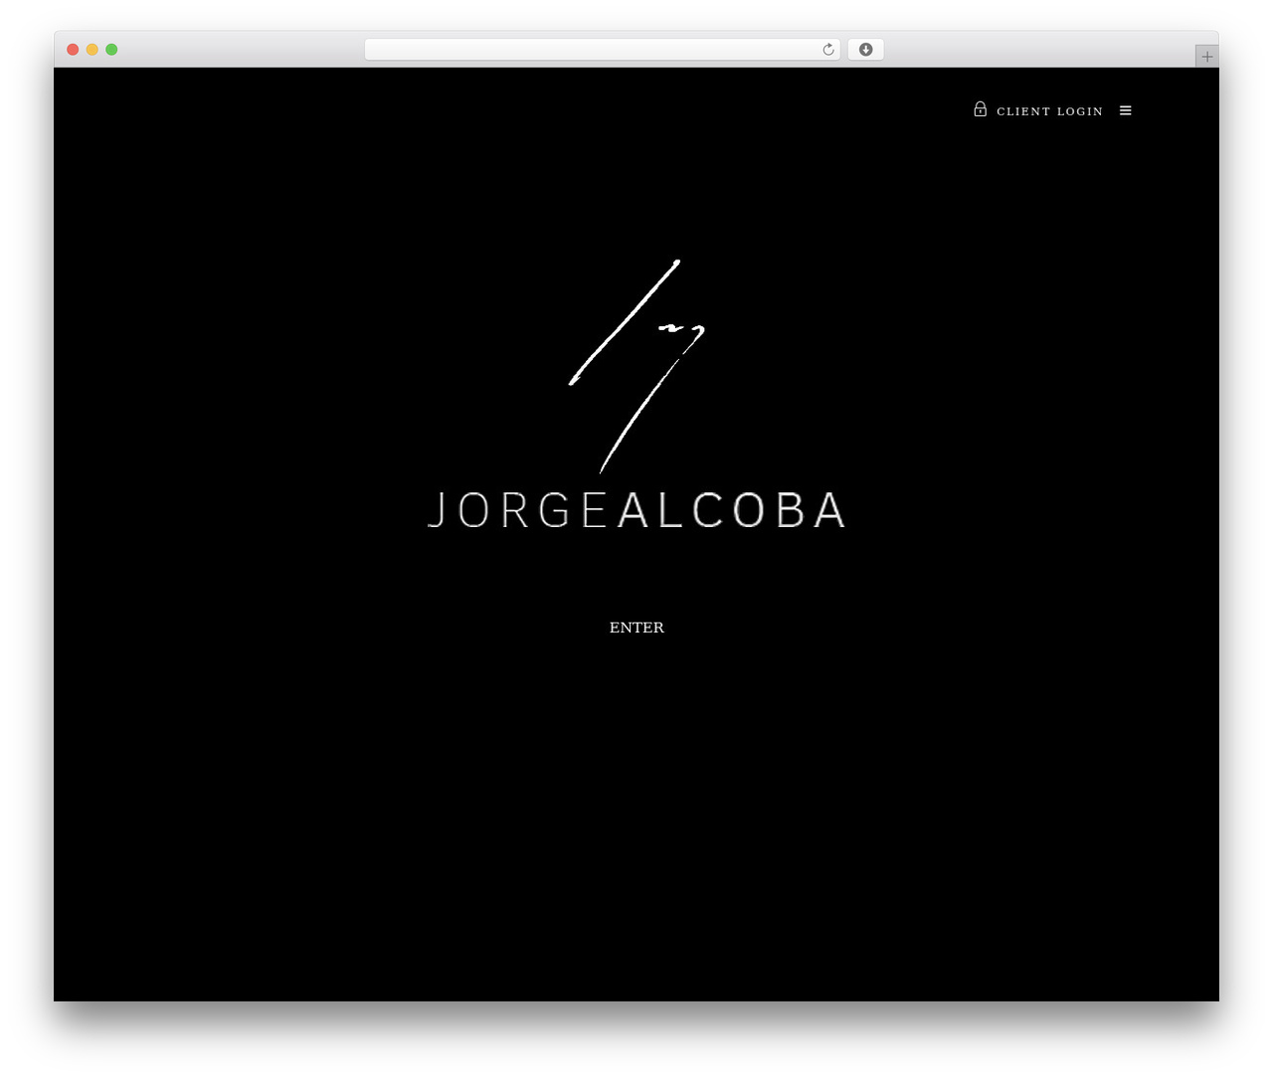Image resolution: width=1273 pixels, height=1078 pixels.
Task: Minimize the window with yellow button
Action: pos(92,50)
